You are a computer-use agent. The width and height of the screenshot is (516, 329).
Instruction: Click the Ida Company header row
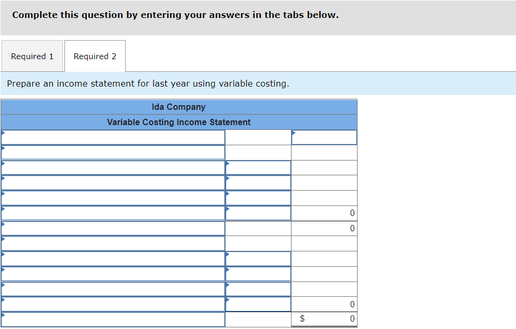click(180, 107)
